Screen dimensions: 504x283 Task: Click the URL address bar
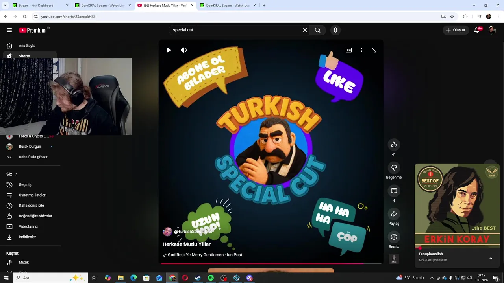click(x=236, y=17)
